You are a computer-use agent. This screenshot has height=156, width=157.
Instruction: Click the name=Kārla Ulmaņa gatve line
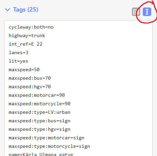[41, 154]
